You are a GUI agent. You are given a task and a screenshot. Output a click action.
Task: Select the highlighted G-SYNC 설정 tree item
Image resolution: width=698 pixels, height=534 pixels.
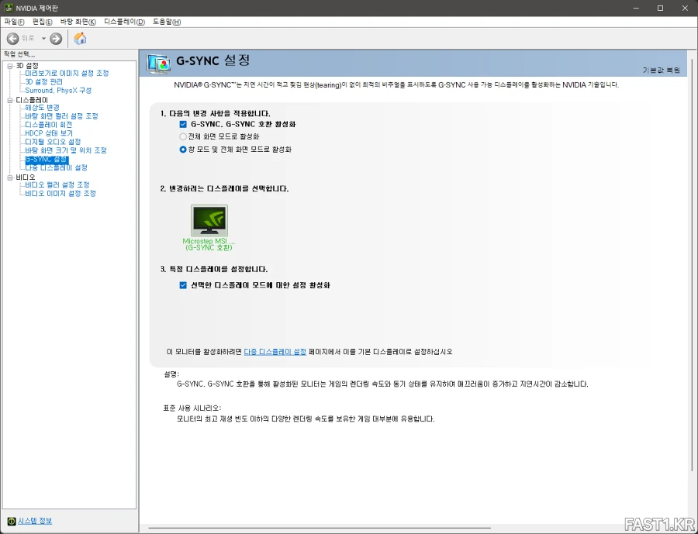(47, 160)
